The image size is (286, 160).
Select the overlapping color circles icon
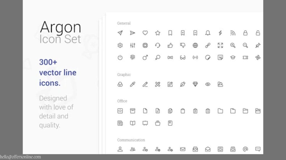tap(120, 84)
